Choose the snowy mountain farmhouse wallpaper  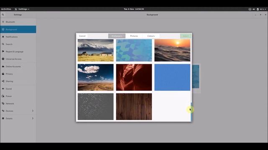point(95,50)
